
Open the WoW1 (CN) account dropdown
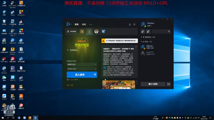pyautogui.click(x=82, y=69)
